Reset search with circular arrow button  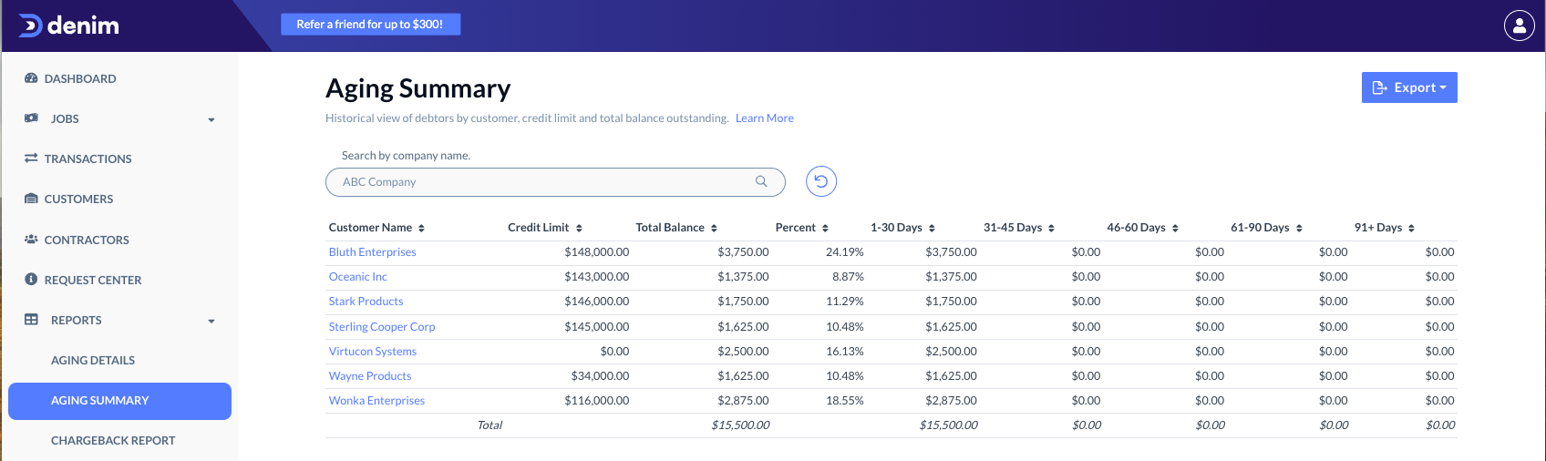point(821,181)
